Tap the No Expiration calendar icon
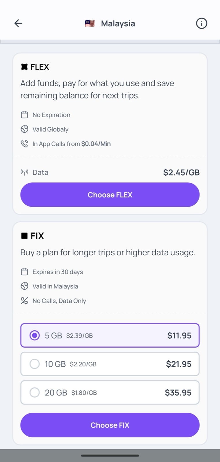 [25, 115]
